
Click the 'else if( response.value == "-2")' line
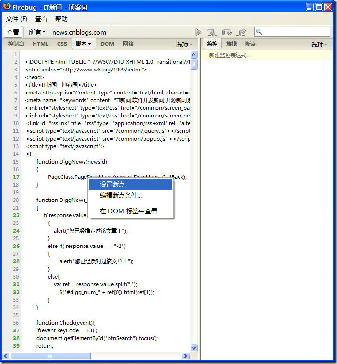[87, 247]
